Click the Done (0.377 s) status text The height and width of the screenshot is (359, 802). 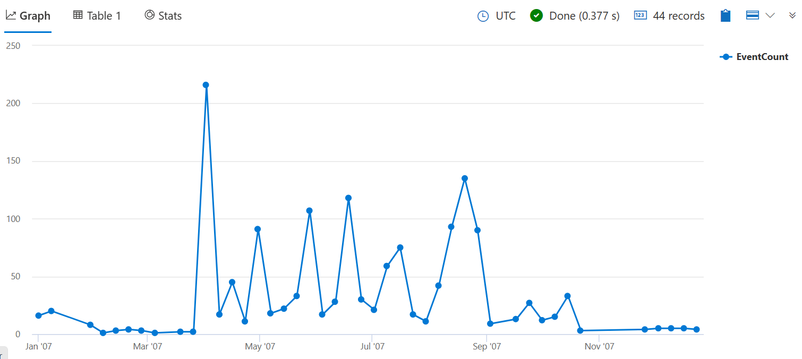coord(584,16)
